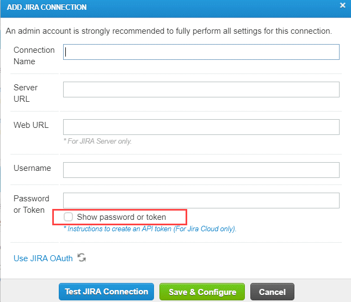
Task: Cancel the JIRA connection dialog
Action: coord(272,292)
